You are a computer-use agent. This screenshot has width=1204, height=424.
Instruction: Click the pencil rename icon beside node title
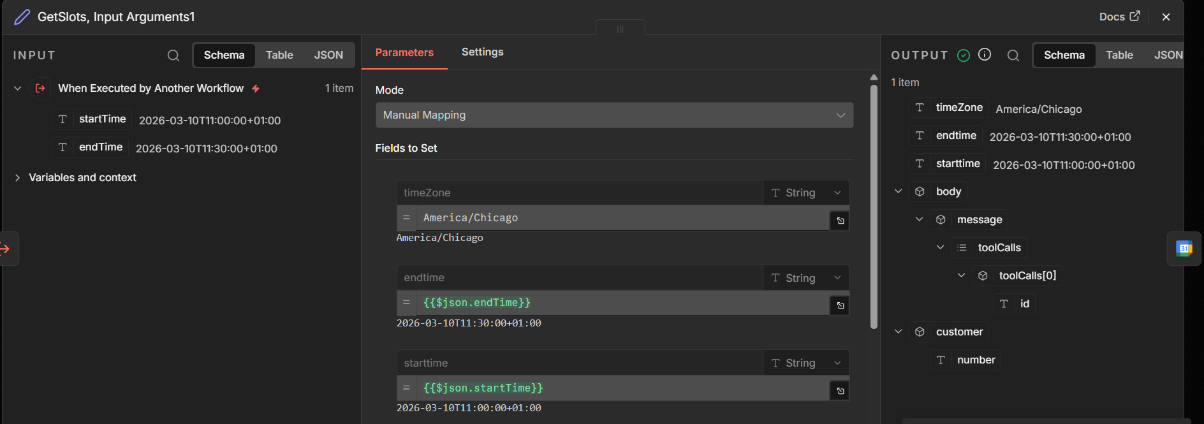pyautogui.click(x=22, y=17)
